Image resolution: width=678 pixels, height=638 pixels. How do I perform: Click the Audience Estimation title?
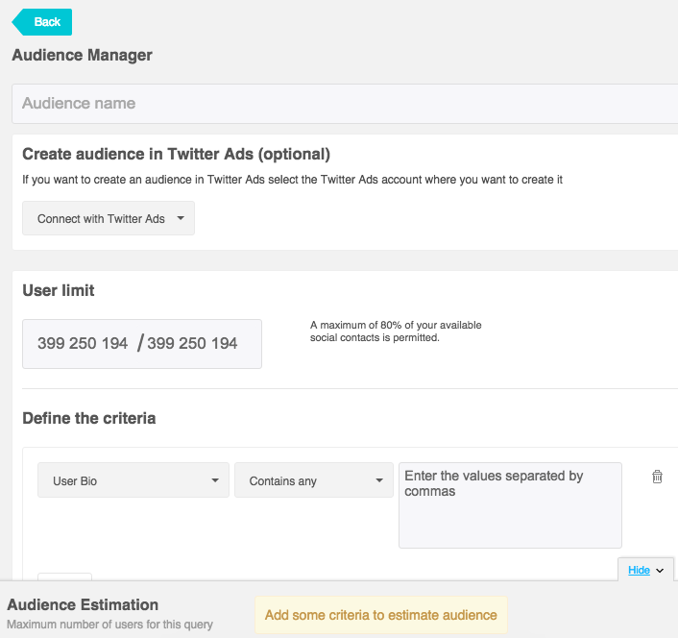(83, 604)
